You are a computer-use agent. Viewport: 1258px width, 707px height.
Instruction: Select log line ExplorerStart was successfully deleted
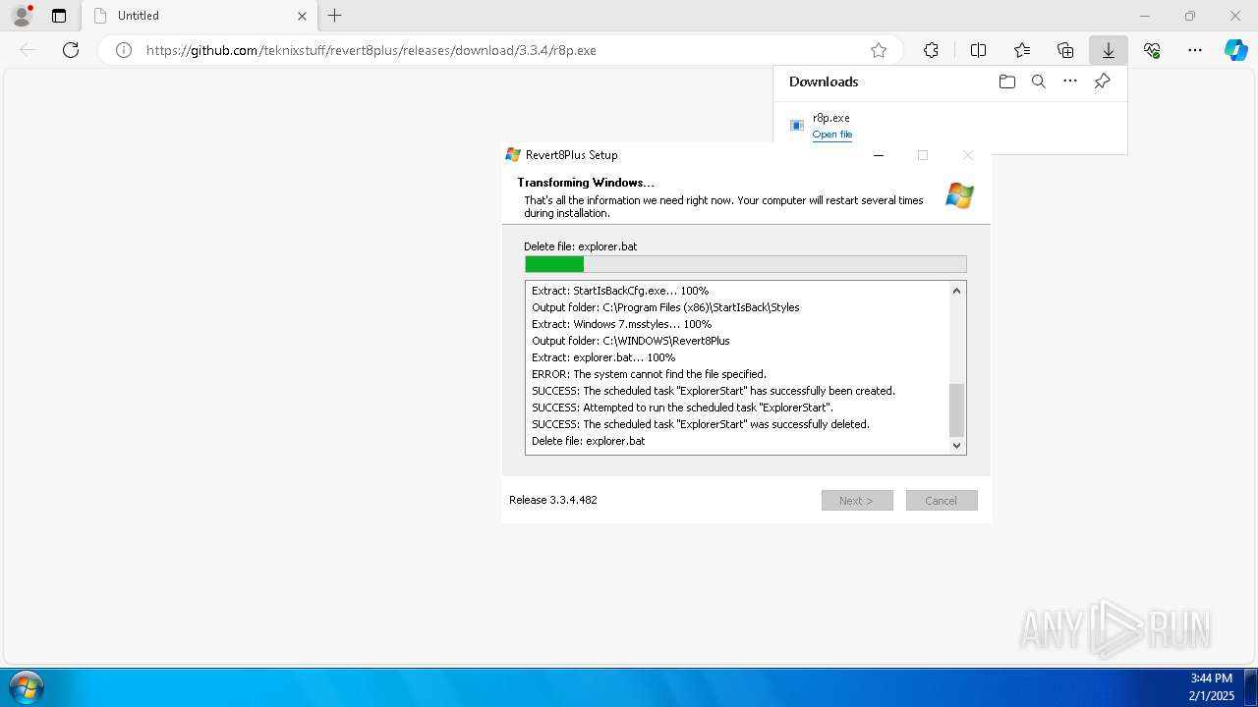pyautogui.click(x=701, y=424)
